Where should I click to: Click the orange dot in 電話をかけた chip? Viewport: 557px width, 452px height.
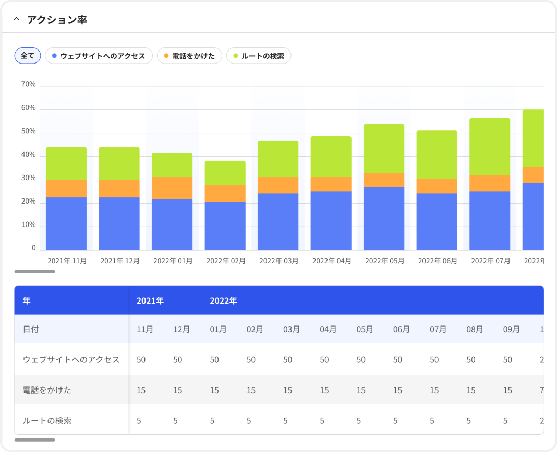pyautogui.click(x=166, y=56)
